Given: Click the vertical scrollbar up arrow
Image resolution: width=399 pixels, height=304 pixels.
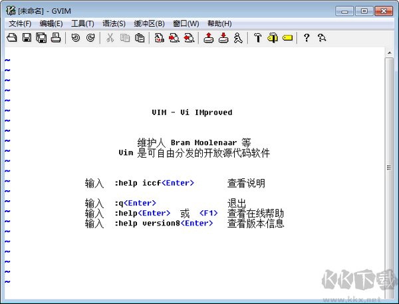Looking at the screenshot, I should click(389, 53).
